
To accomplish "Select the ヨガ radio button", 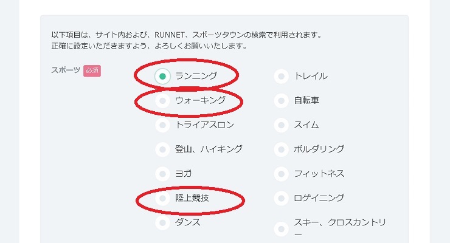I will pos(162,174).
